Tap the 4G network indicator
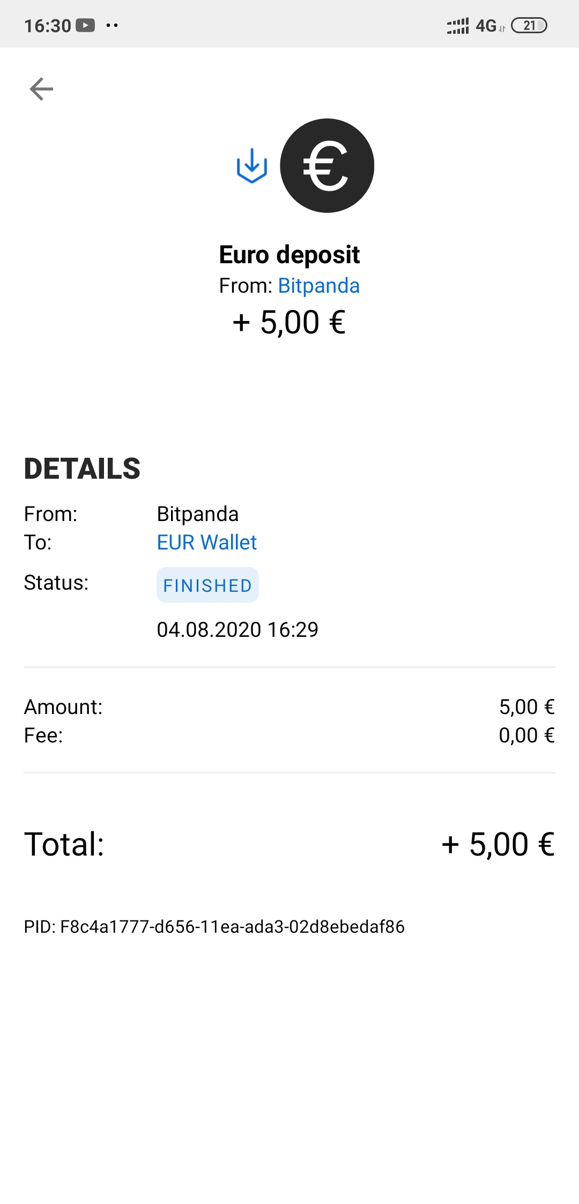The width and height of the screenshot is (579, 1204). pyautogui.click(x=486, y=26)
